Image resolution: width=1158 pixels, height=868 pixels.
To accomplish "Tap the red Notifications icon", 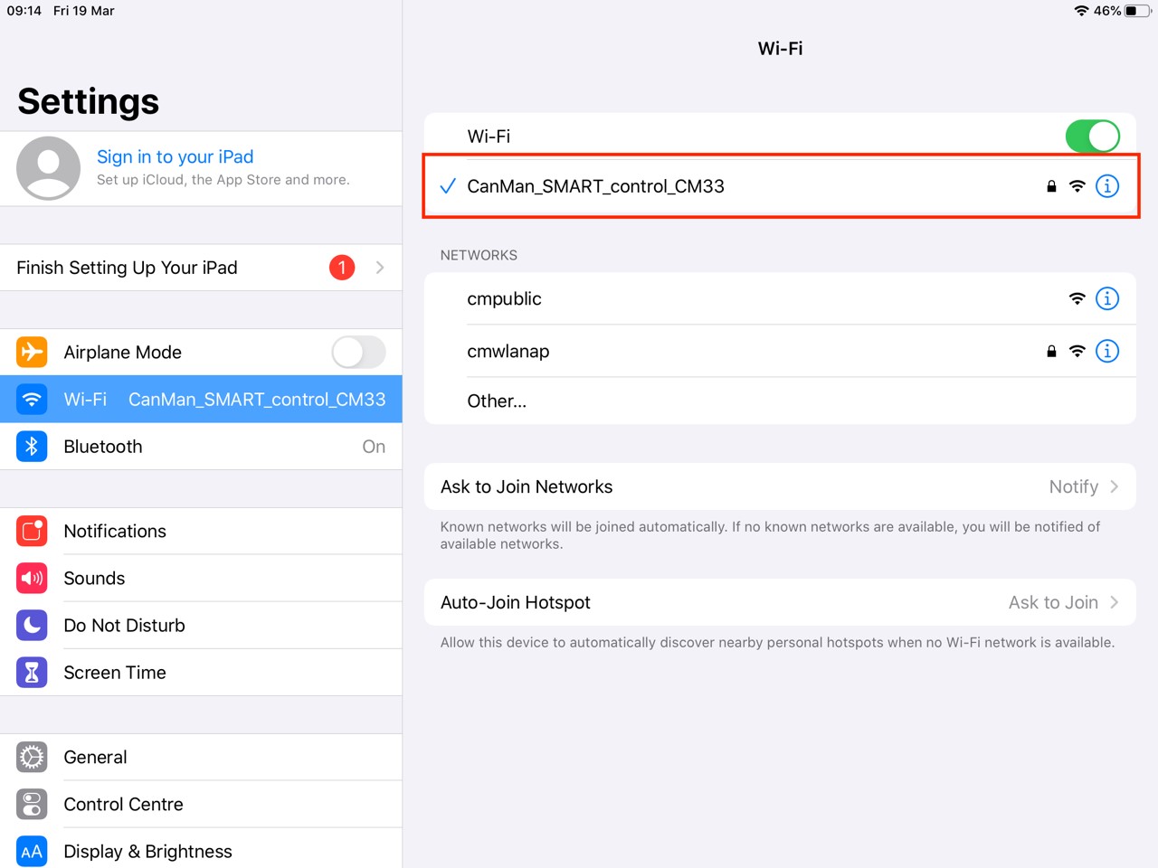I will [32, 531].
